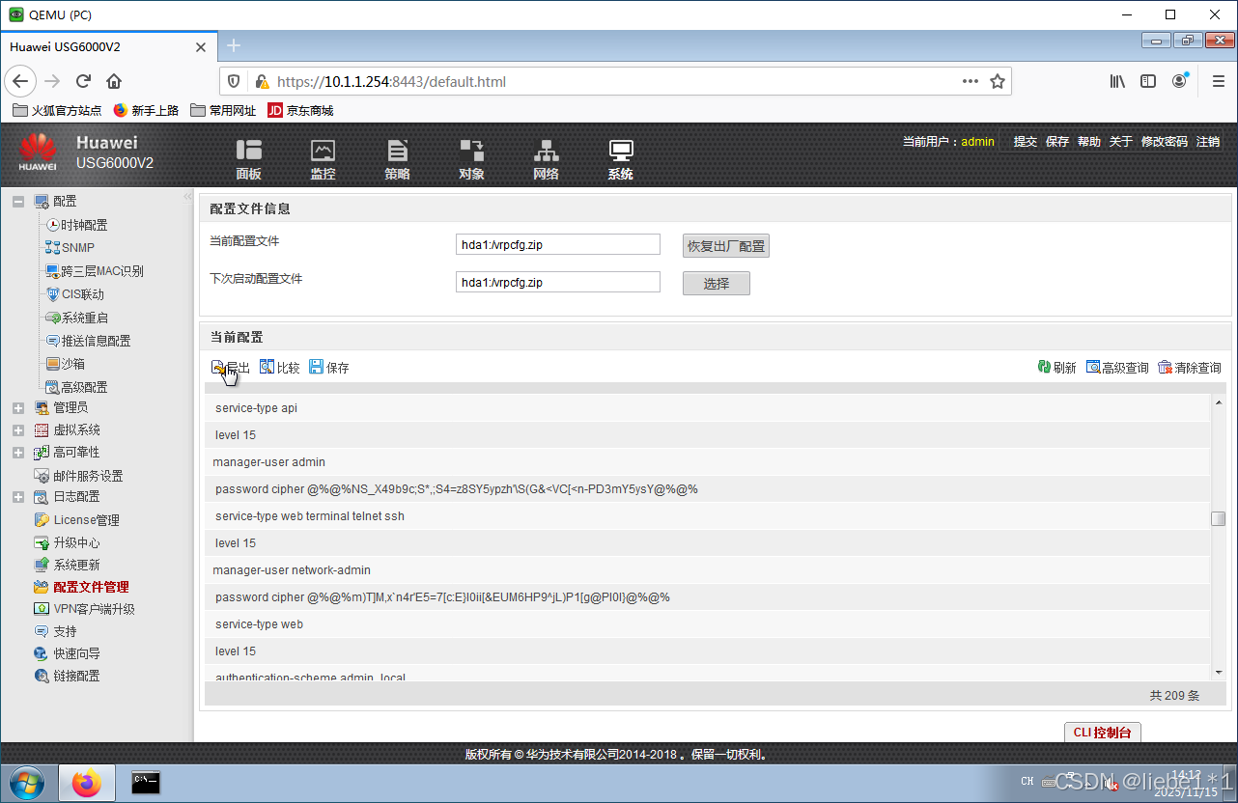1238x803 pixels.
Task: Click the Huawei logo
Action: (39, 152)
